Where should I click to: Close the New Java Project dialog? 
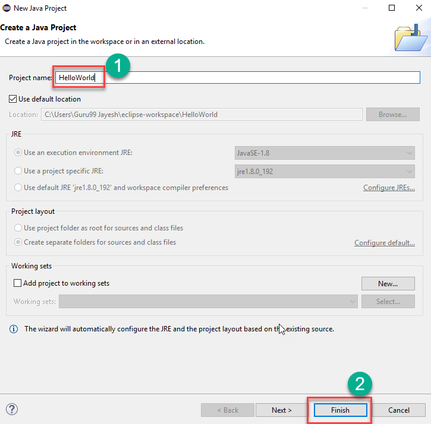(417, 8)
